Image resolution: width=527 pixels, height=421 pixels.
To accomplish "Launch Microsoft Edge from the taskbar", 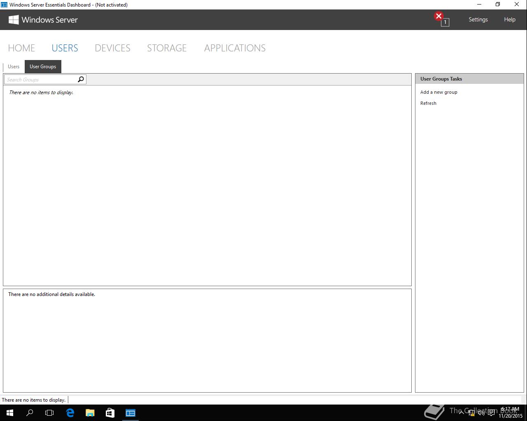I will (x=70, y=413).
